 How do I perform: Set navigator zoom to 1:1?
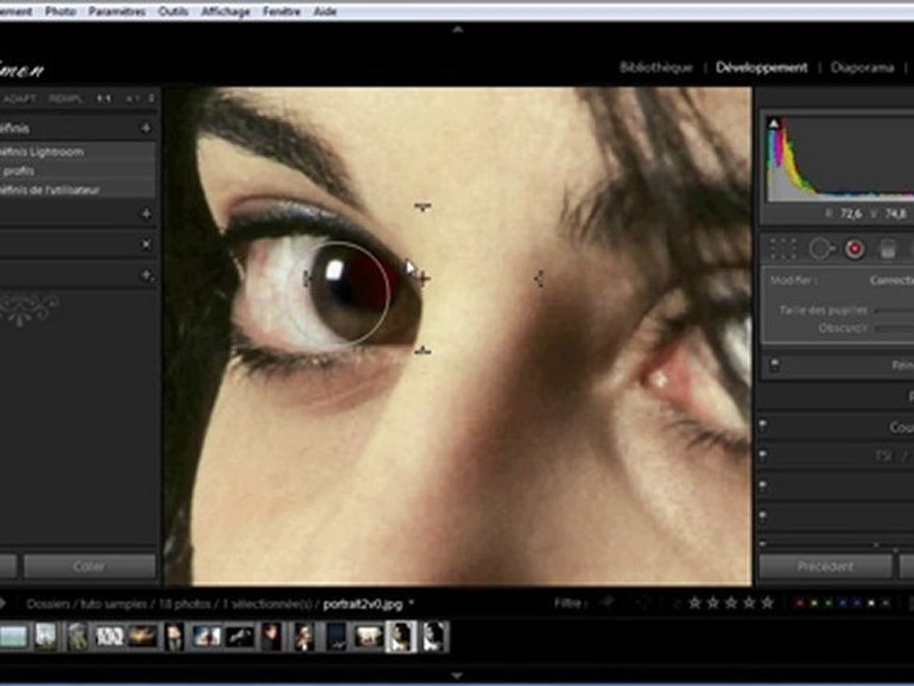pos(104,98)
